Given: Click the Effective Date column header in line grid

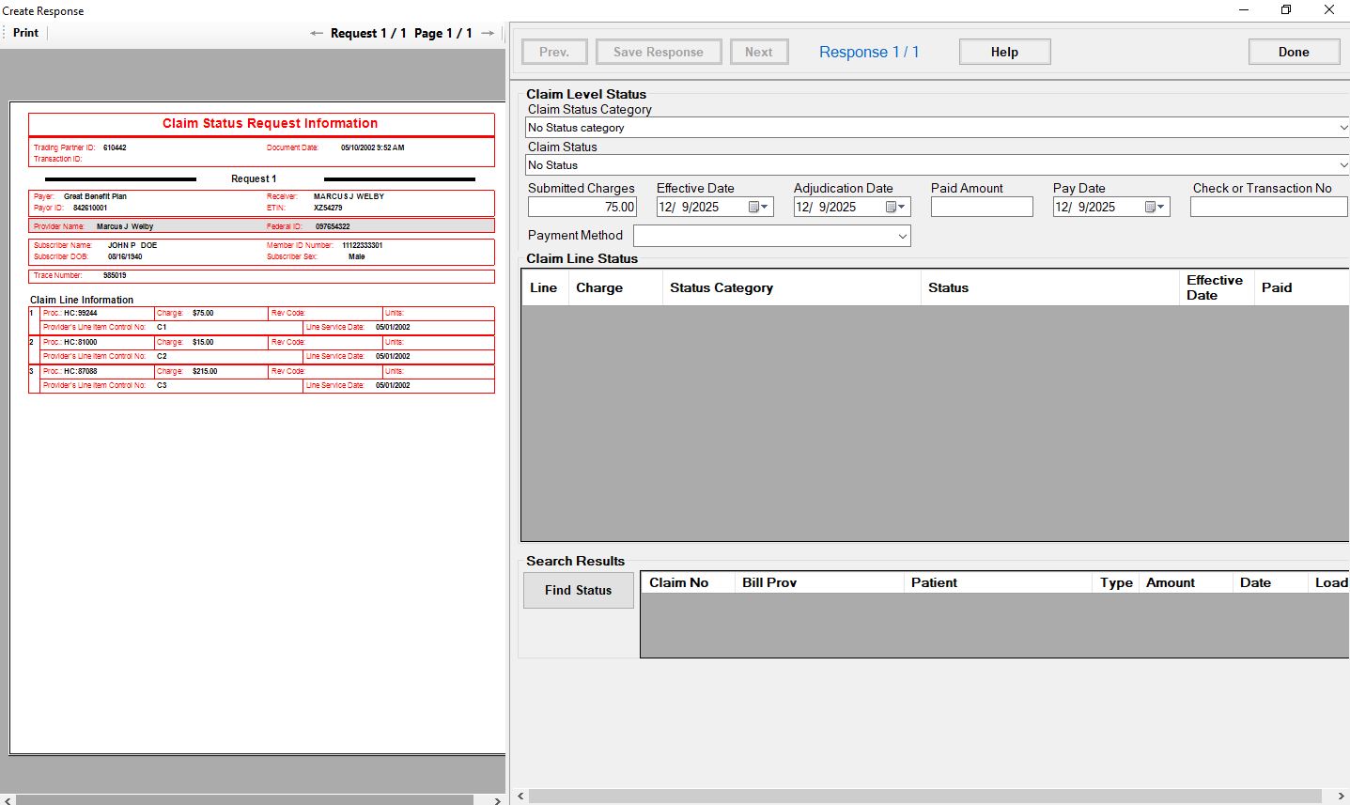Looking at the screenshot, I should [1217, 287].
